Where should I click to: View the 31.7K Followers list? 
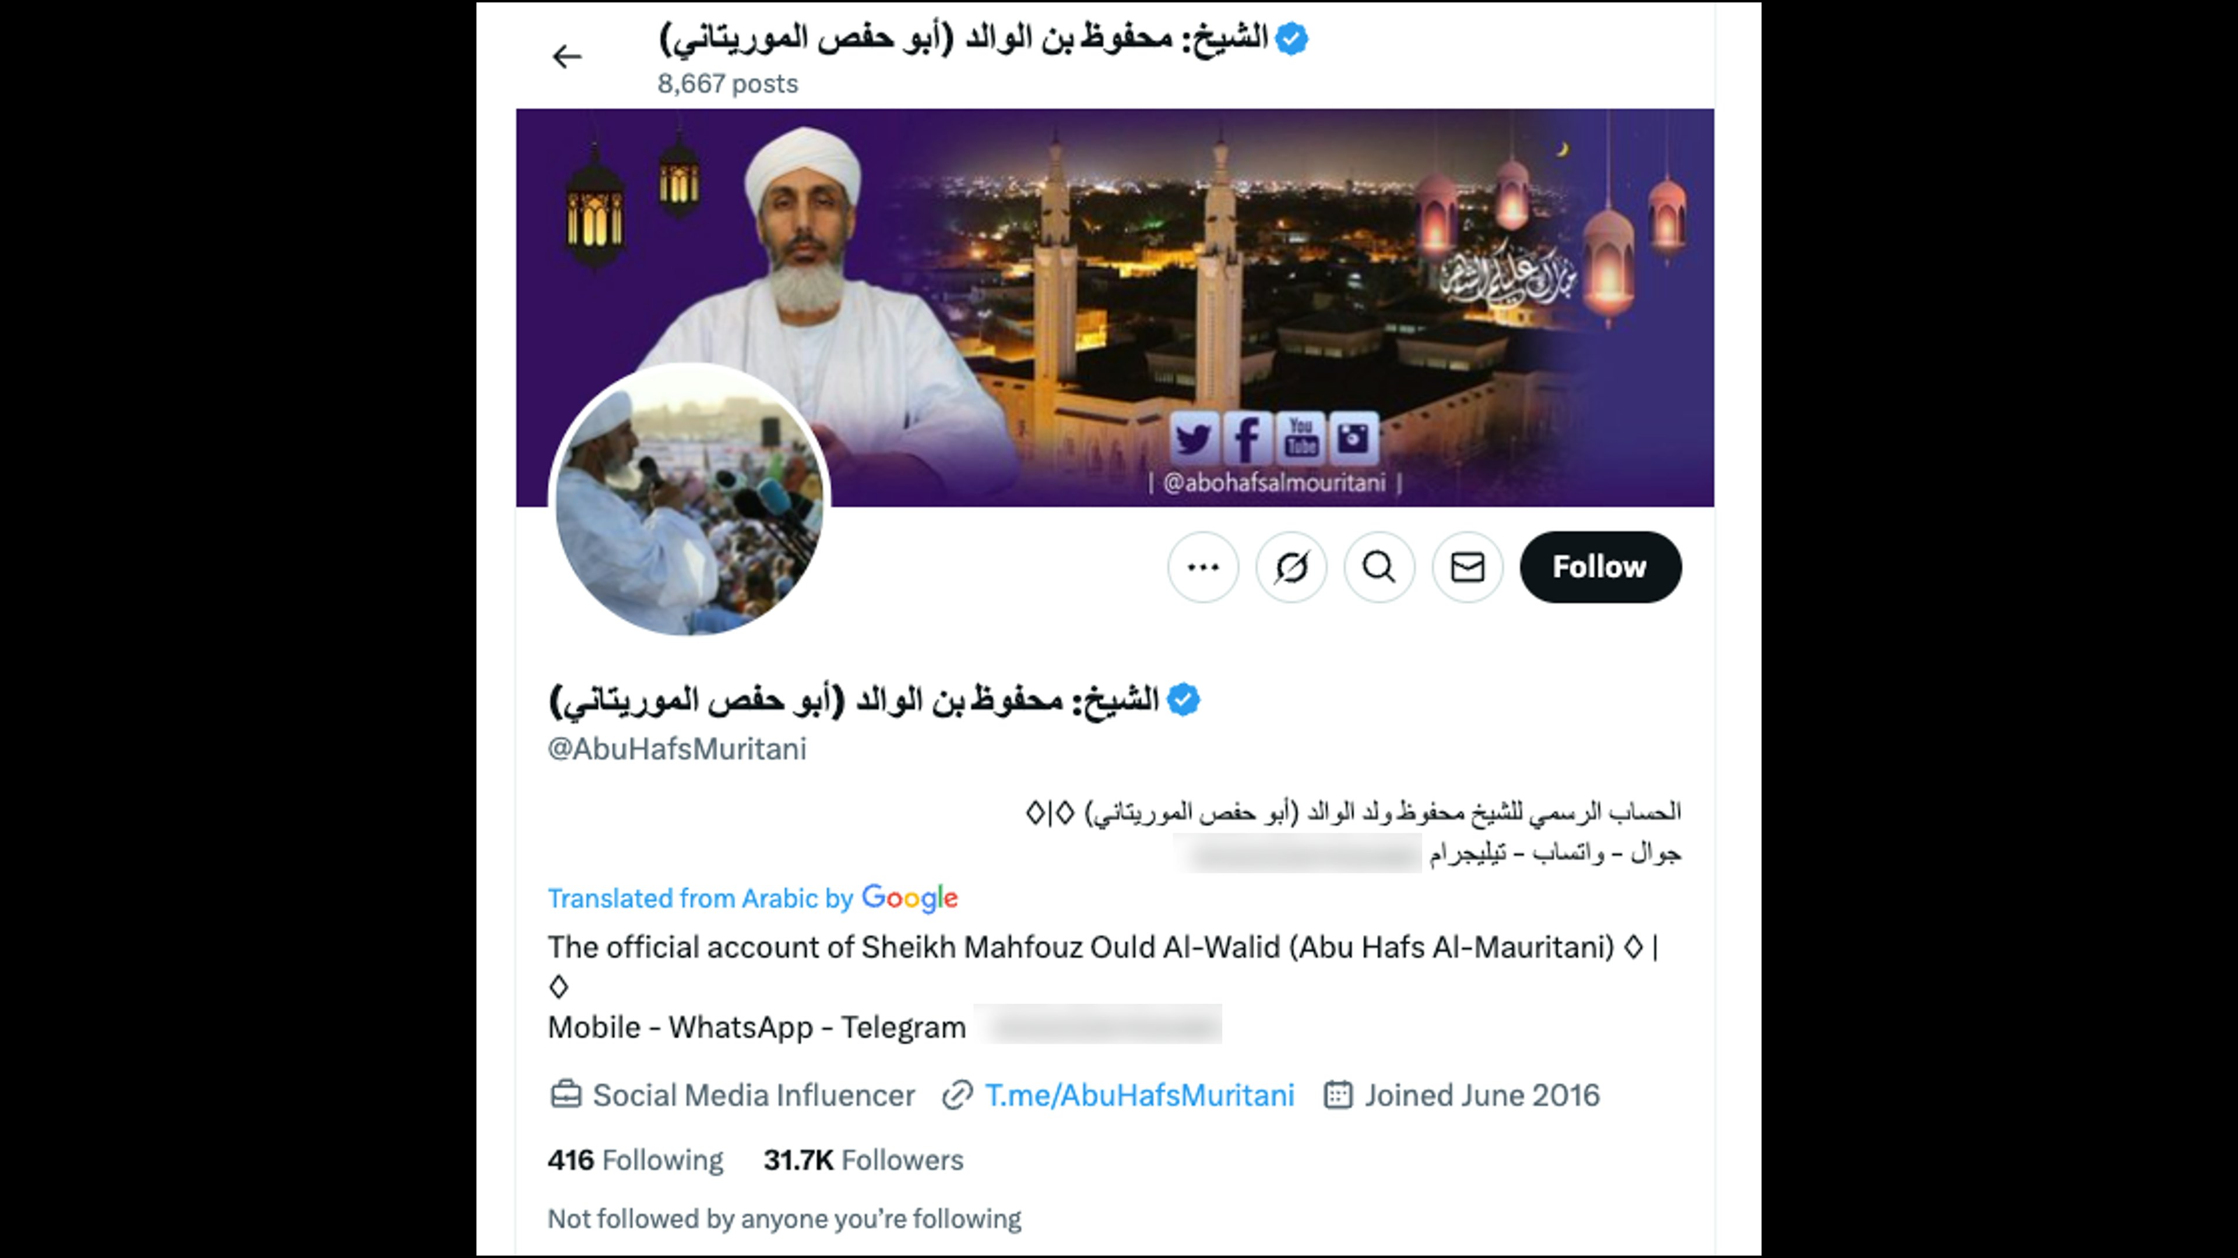(864, 1160)
